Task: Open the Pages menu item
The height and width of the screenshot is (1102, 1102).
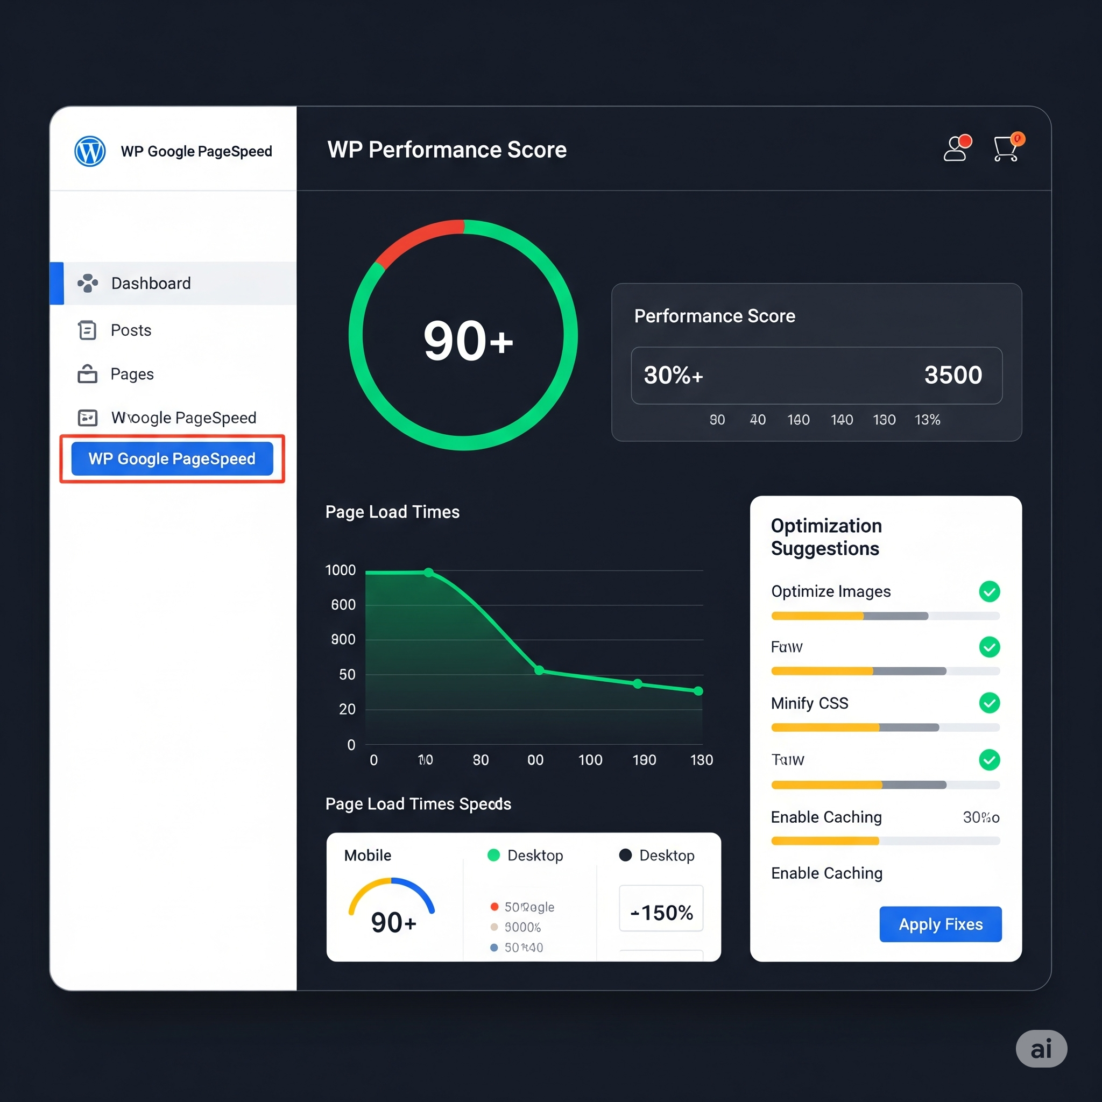Action: pos(132,373)
